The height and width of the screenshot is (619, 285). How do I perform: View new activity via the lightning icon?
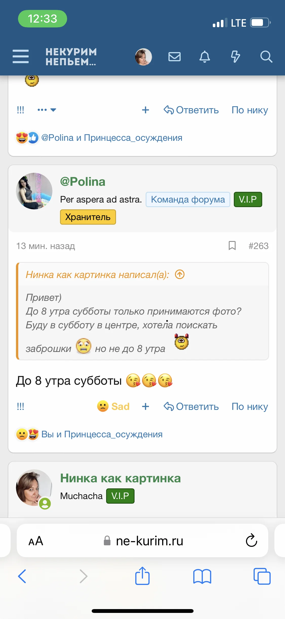point(236,57)
